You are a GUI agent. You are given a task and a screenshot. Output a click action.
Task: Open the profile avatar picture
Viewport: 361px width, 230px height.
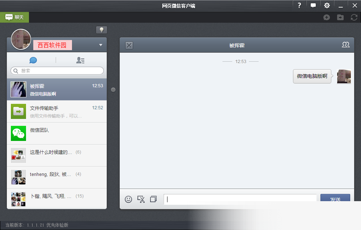coord(21,39)
